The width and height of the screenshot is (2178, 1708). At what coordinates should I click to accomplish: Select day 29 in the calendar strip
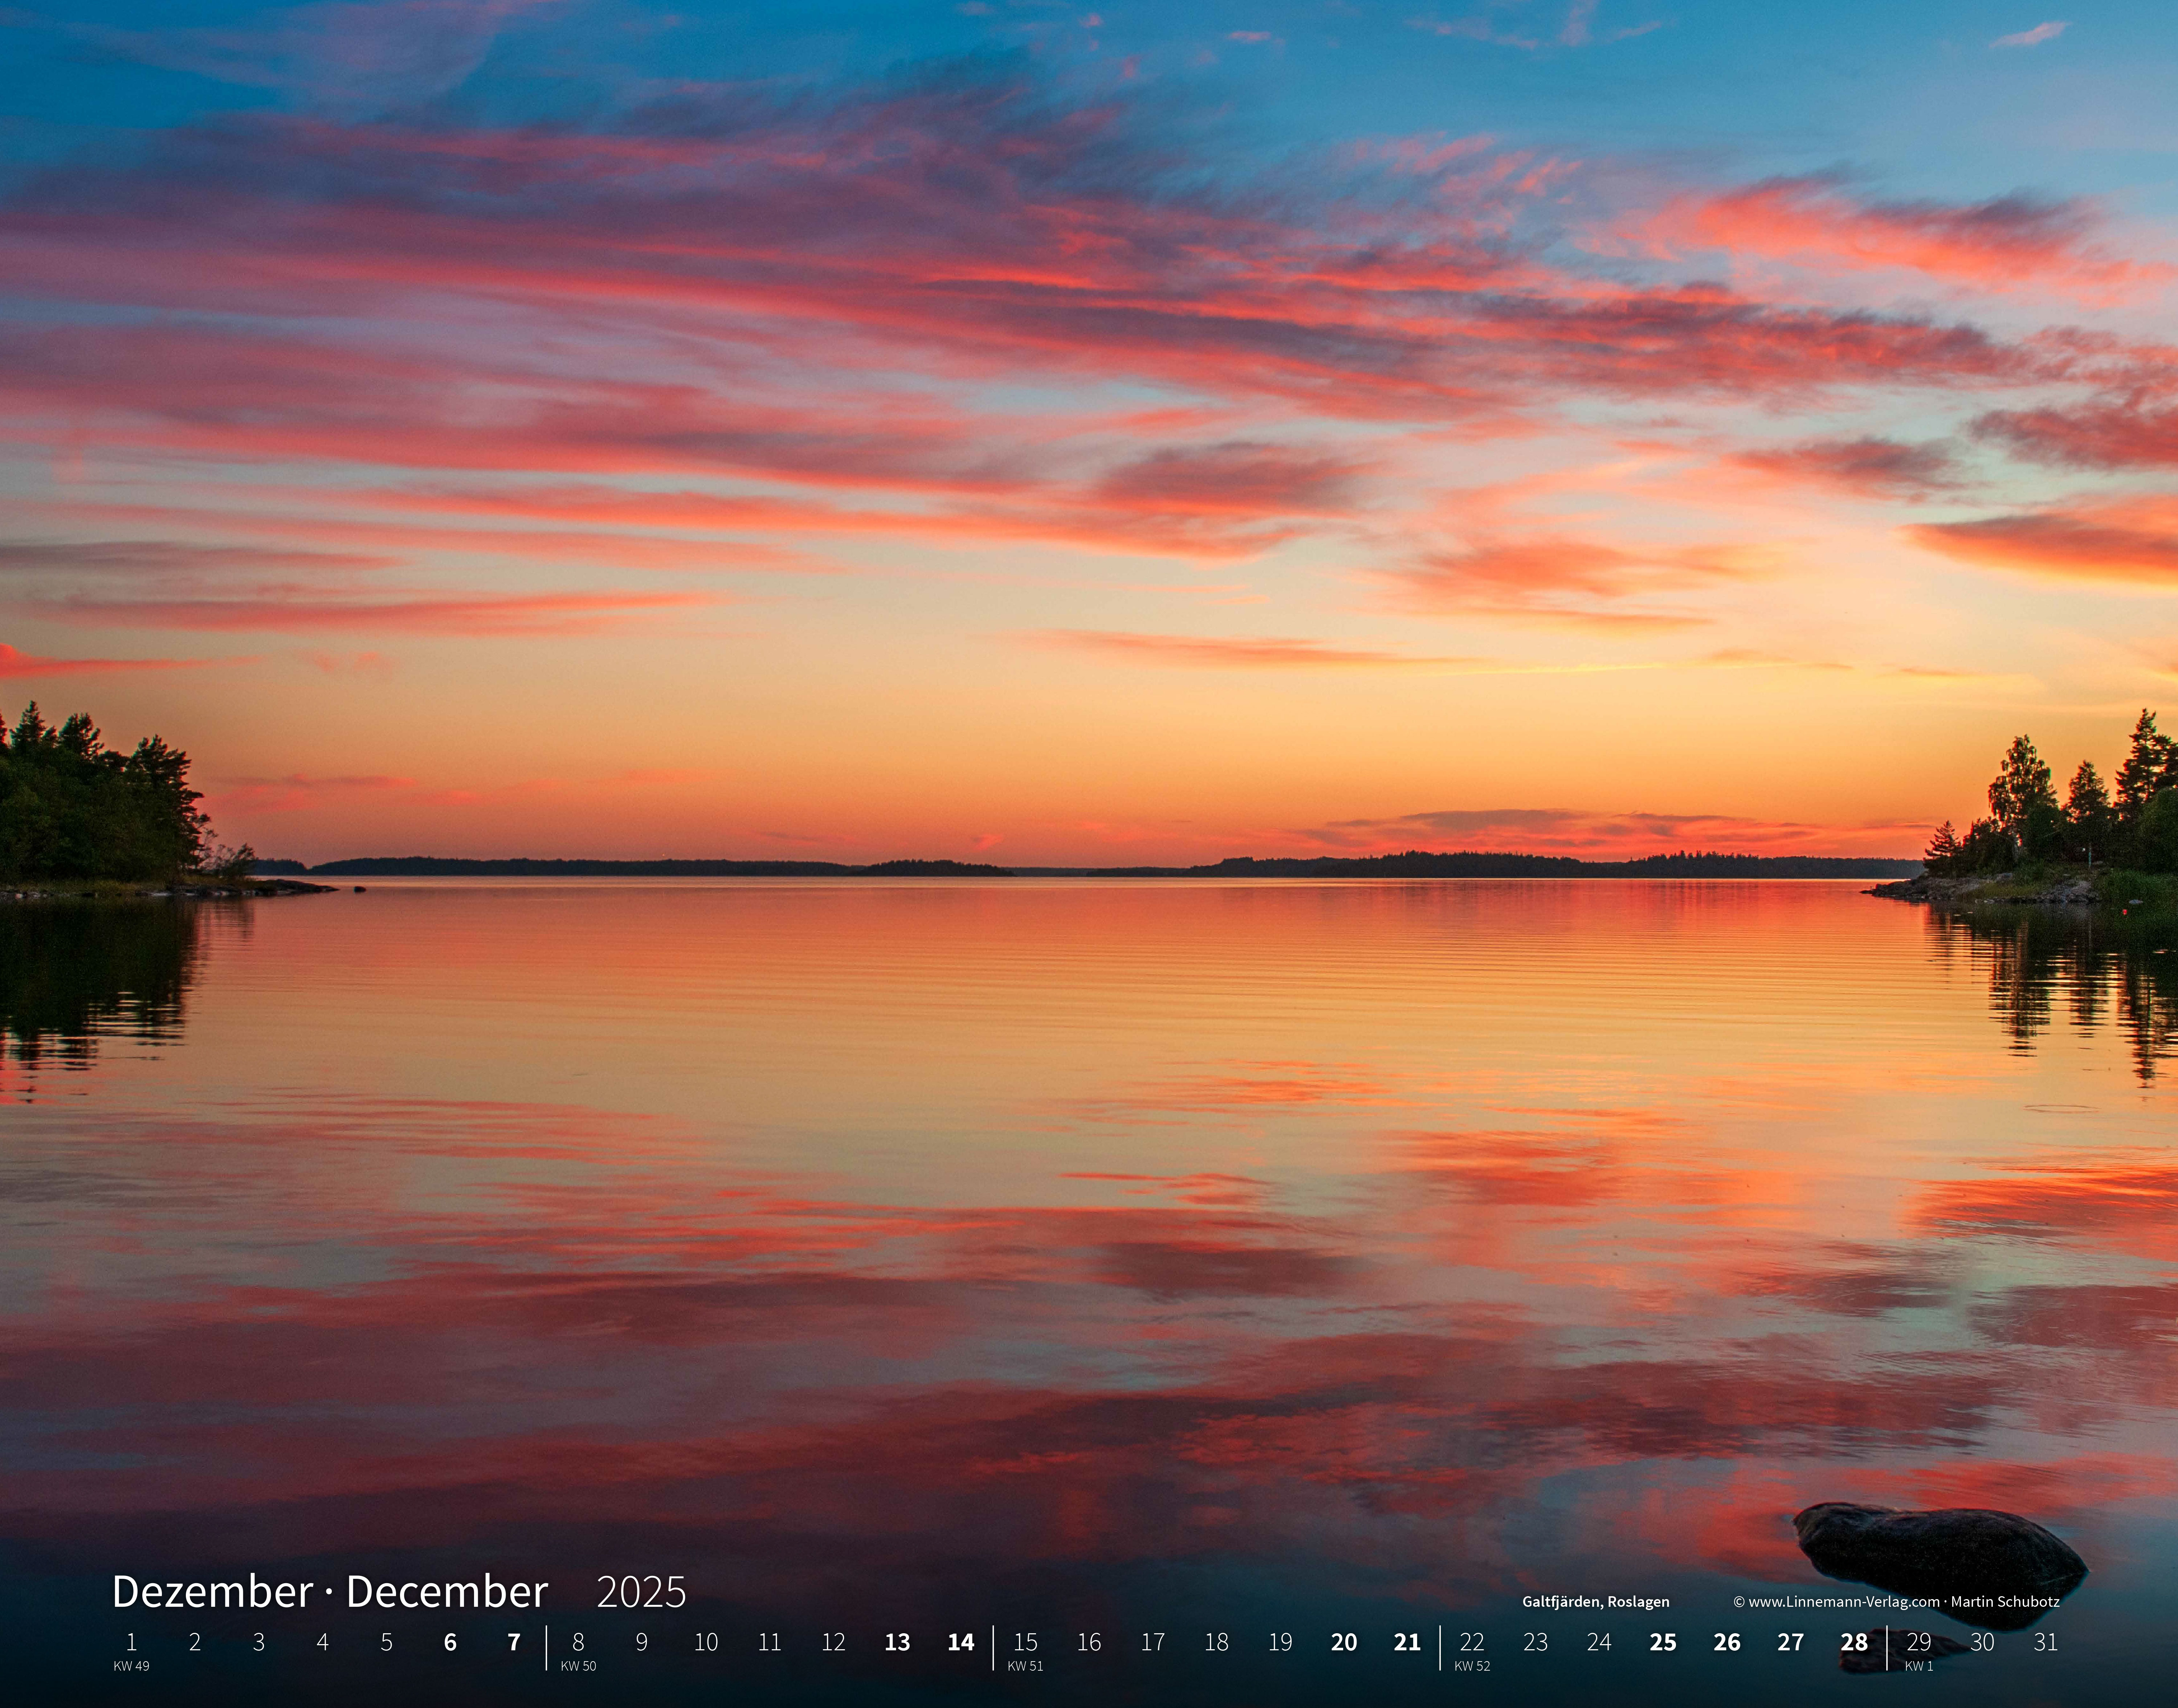[1919, 1642]
